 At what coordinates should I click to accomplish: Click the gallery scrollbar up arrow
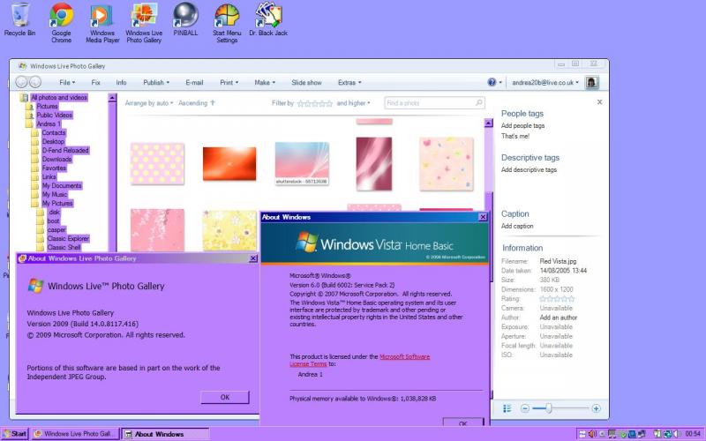click(489, 123)
